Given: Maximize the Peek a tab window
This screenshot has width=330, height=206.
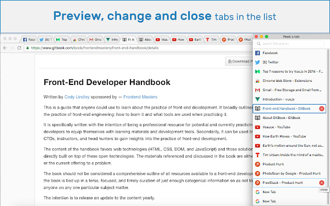Looking at the screenshot, I should point(267,37).
